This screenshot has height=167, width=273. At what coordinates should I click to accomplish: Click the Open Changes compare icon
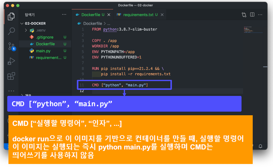tap(244, 15)
